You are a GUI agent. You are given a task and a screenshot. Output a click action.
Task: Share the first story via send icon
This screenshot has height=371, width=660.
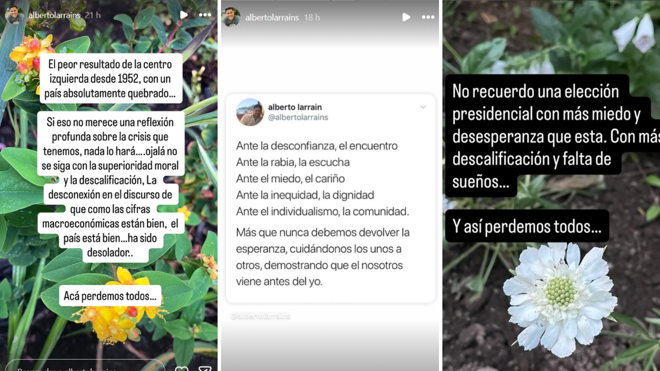point(205,368)
